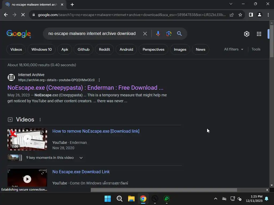Open Videos section more options

[40, 120]
